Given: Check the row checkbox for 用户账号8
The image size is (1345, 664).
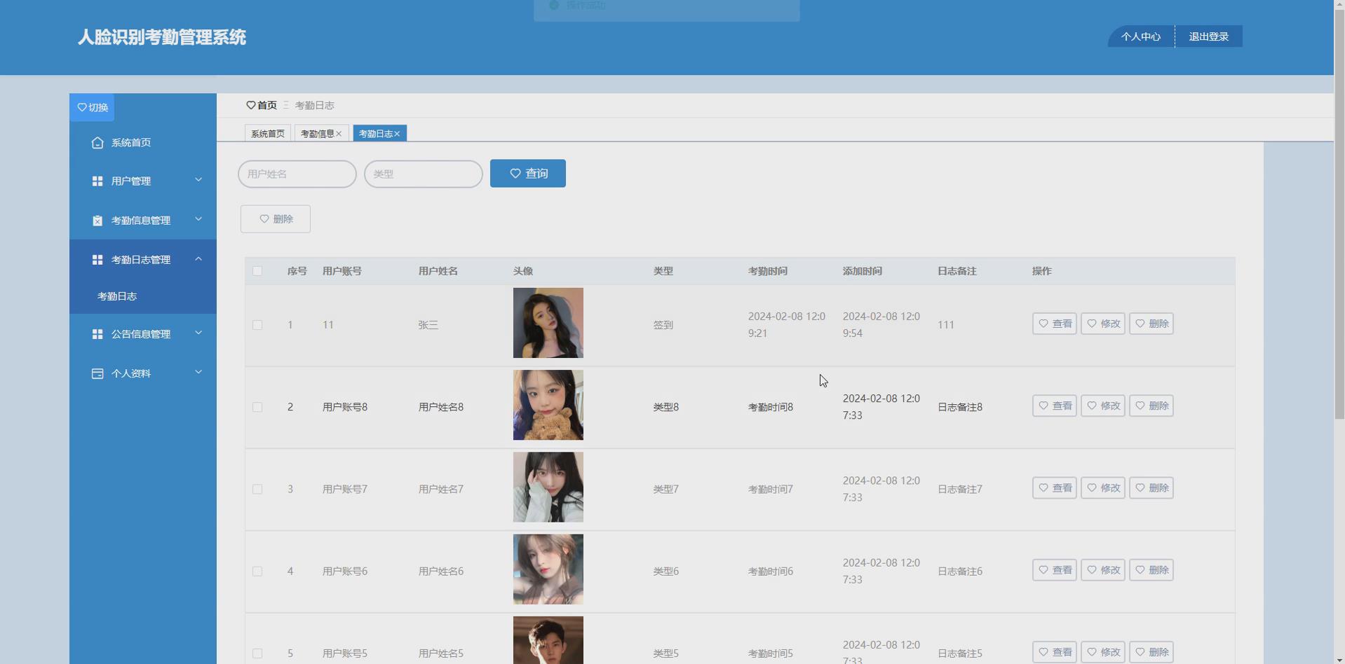Looking at the screenshot, I should (x=257, y=407).
